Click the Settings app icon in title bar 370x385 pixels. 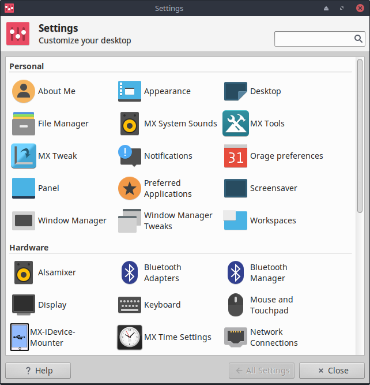[x=9, y=8]
